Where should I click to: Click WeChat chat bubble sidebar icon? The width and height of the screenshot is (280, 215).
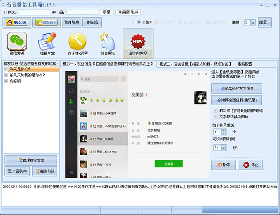click(x=71, y=91)
